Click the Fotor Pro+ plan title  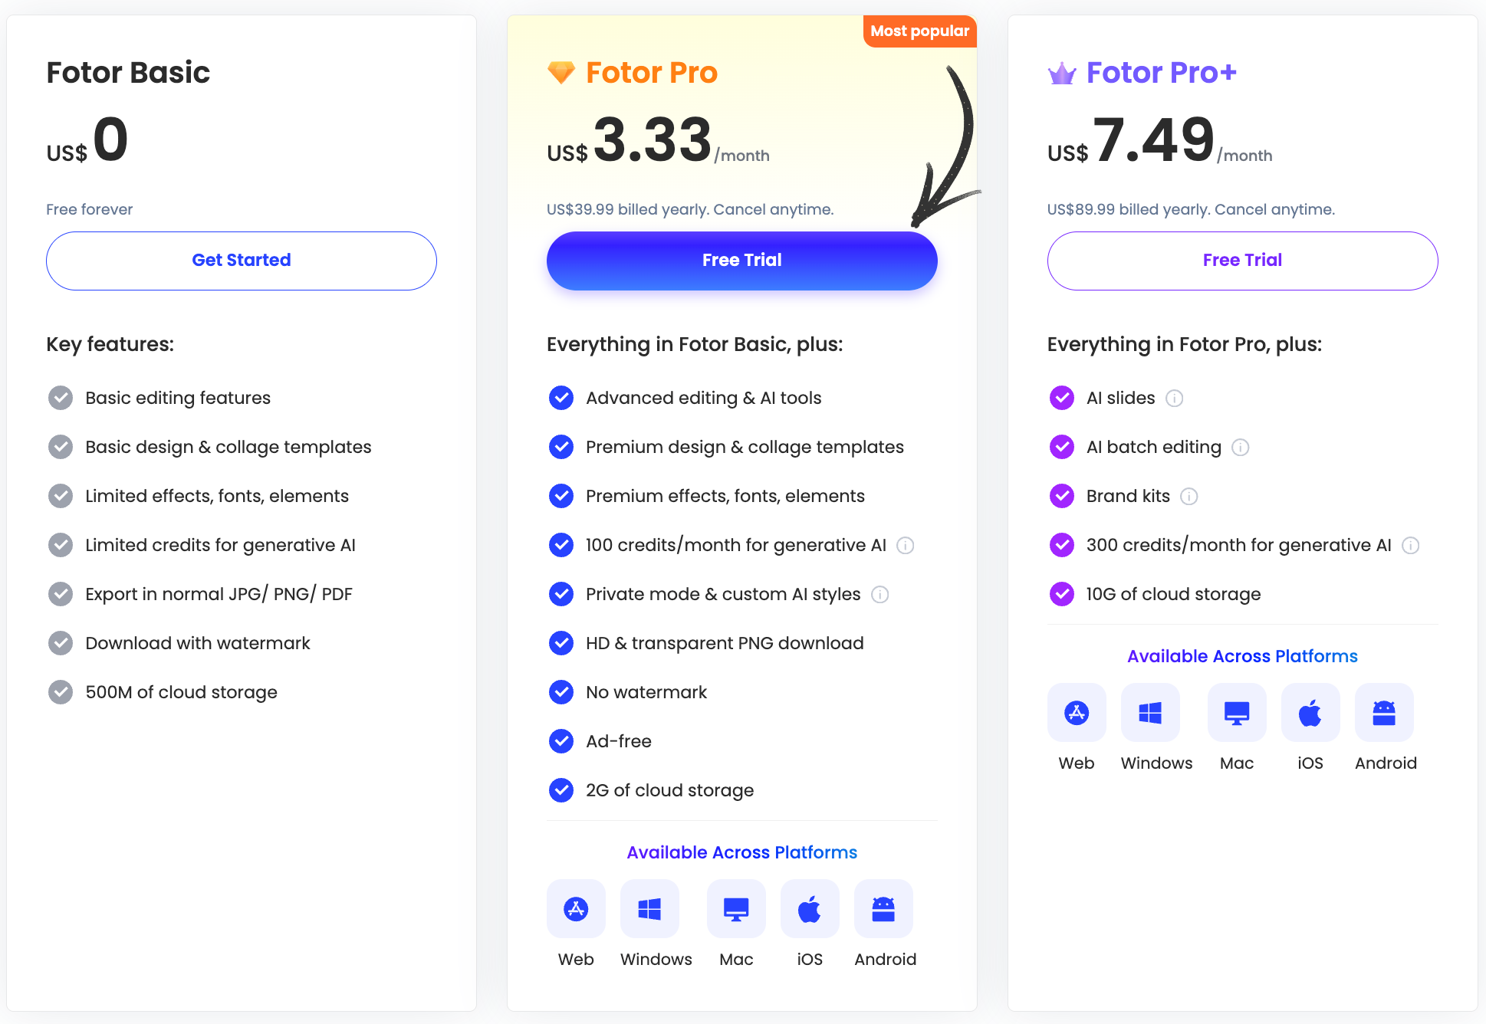pyautogui.click(x=1162, y=73)
